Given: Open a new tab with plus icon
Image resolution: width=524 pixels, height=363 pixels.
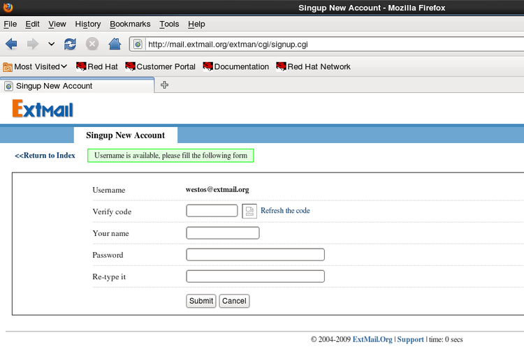Looking at the screenshot, I should 164,85.
